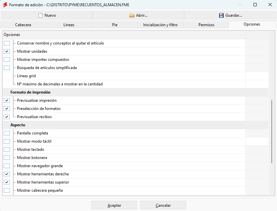Disable Previsualizar impresión checkbox

pyautogui.click(x=7, y=100)
